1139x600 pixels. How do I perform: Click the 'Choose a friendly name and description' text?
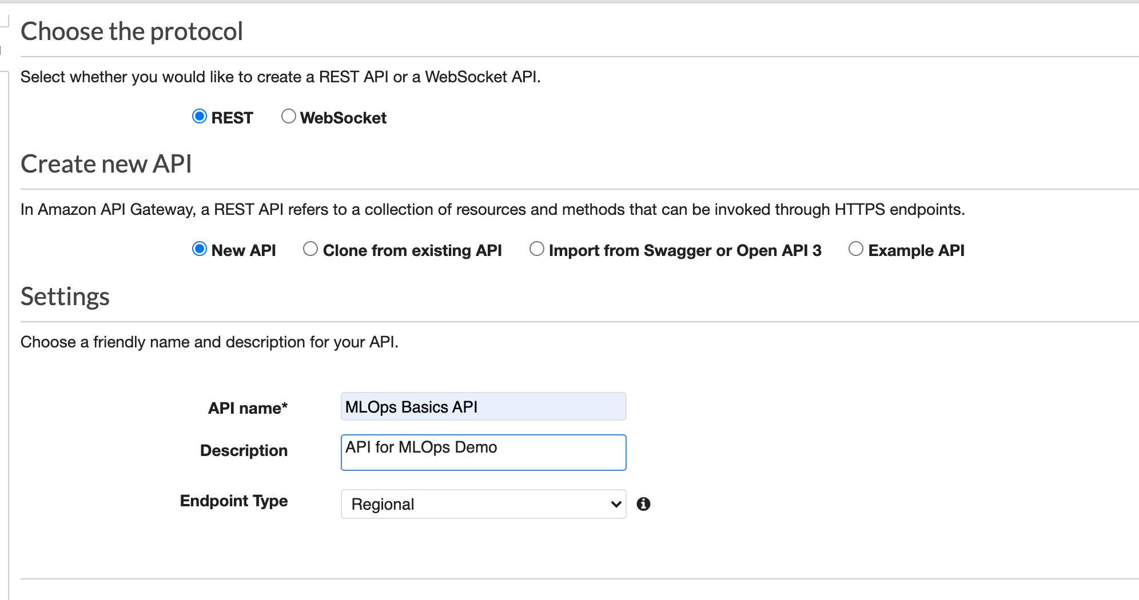tap(209, 342)
